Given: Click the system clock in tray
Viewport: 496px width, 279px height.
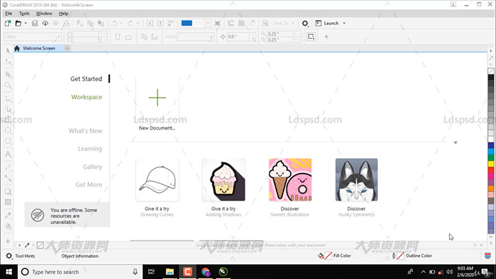Looking at the screenshot, I should (x=465, y=272).
